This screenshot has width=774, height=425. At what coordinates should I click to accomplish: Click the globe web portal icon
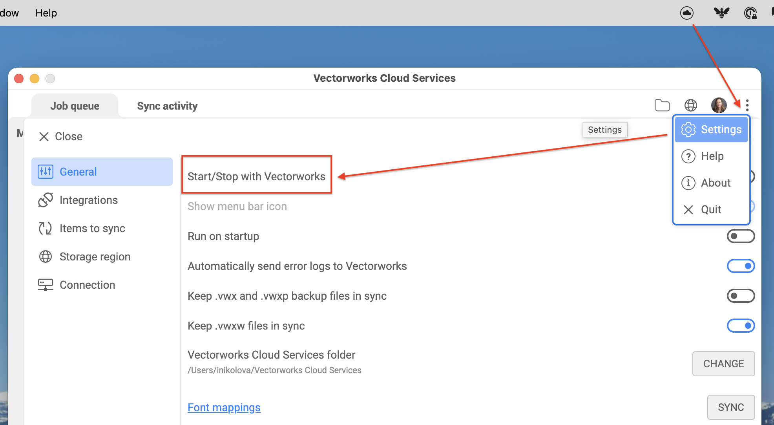click(x=691, y=105)
